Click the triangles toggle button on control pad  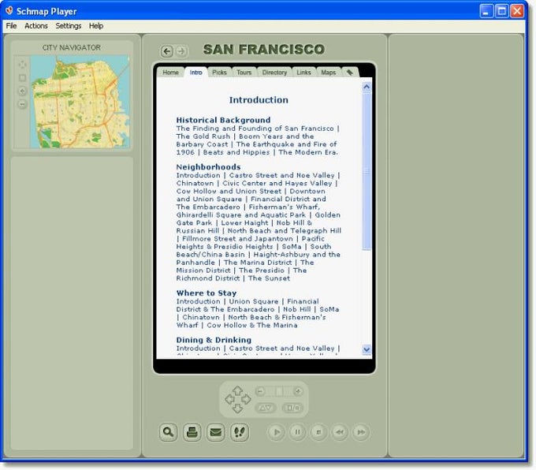tap(266, 408)
